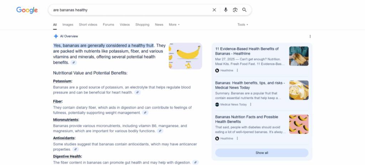This screenshot has width=365, height=166.
Task: Click 'Nutritional Value and Potential Benefits:' heading
Action: tap(90, 73)
